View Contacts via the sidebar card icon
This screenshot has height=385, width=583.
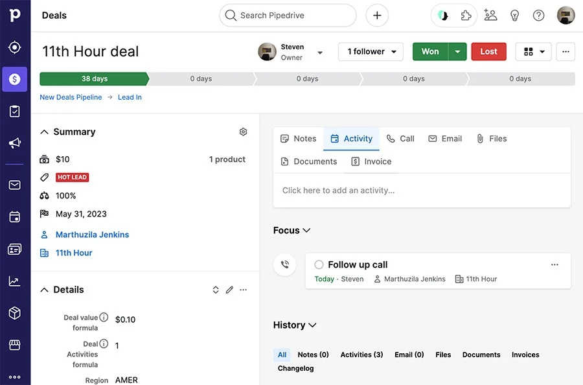14,248
